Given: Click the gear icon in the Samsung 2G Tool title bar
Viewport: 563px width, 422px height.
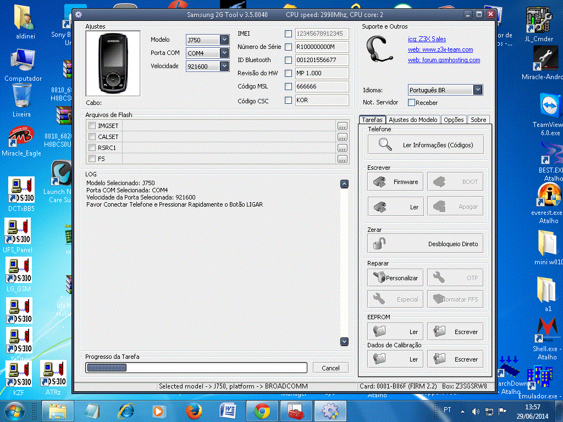Looking at the screenshot, I should click(x=79, y=14).
